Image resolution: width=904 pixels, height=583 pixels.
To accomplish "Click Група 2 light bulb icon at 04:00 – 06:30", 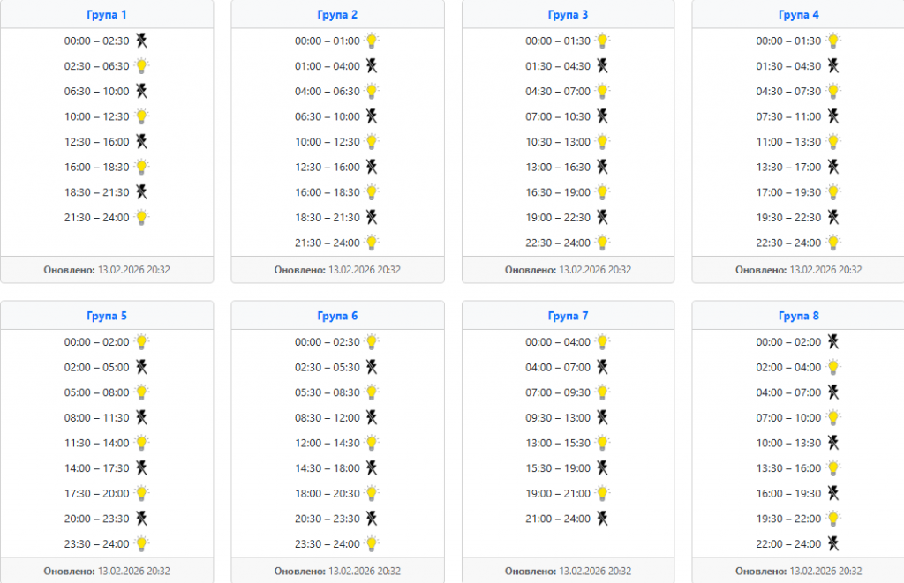I will coord(372,91).
